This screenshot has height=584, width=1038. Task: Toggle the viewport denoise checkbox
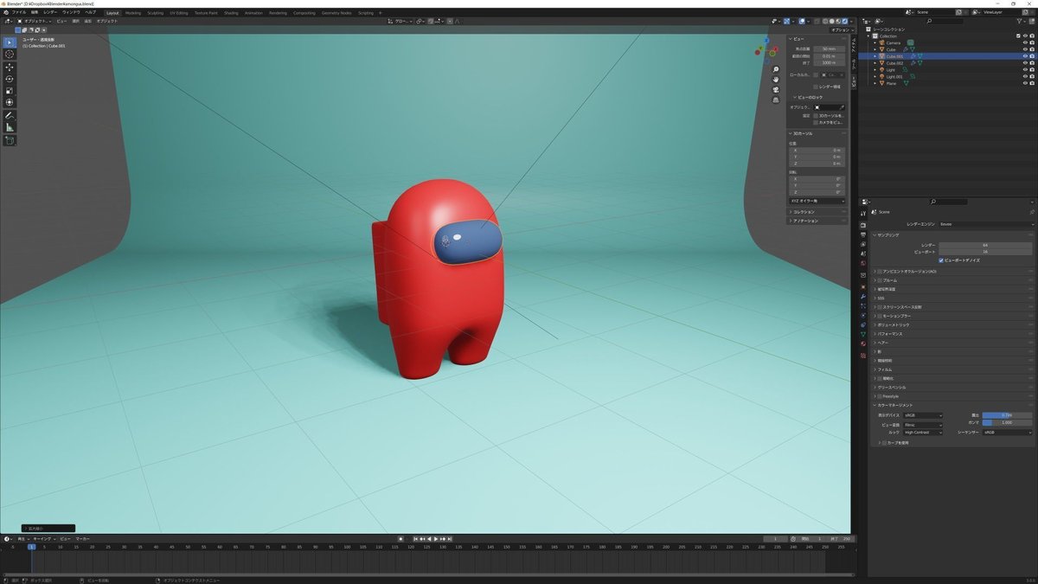(x=941, y=260)
